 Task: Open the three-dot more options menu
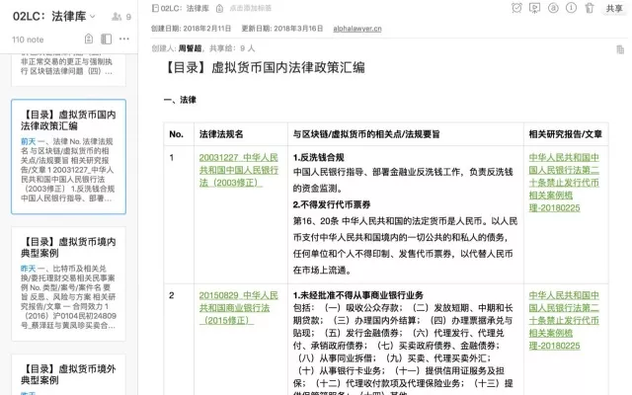coord(124,39)
